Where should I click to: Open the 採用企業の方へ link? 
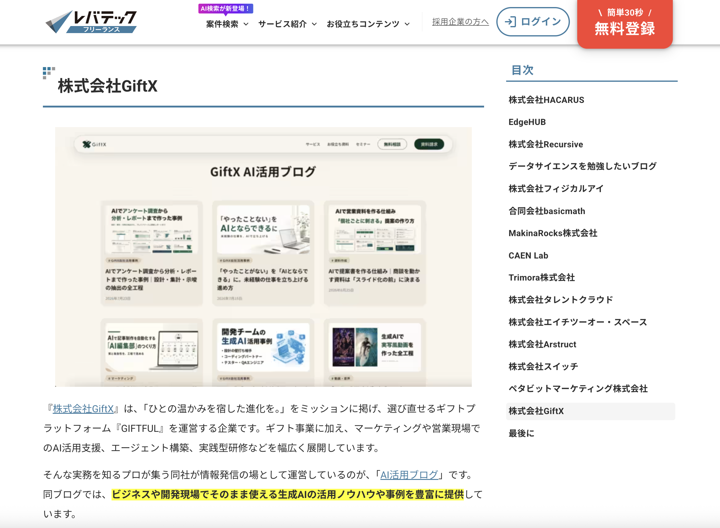coord(460,22)
